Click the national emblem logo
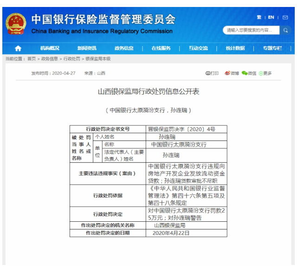The height and width of the screenshot is (270, 298). point(16,24)
